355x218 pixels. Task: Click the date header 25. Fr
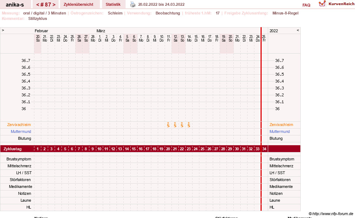pyautogui.click(x=264, y=38)
